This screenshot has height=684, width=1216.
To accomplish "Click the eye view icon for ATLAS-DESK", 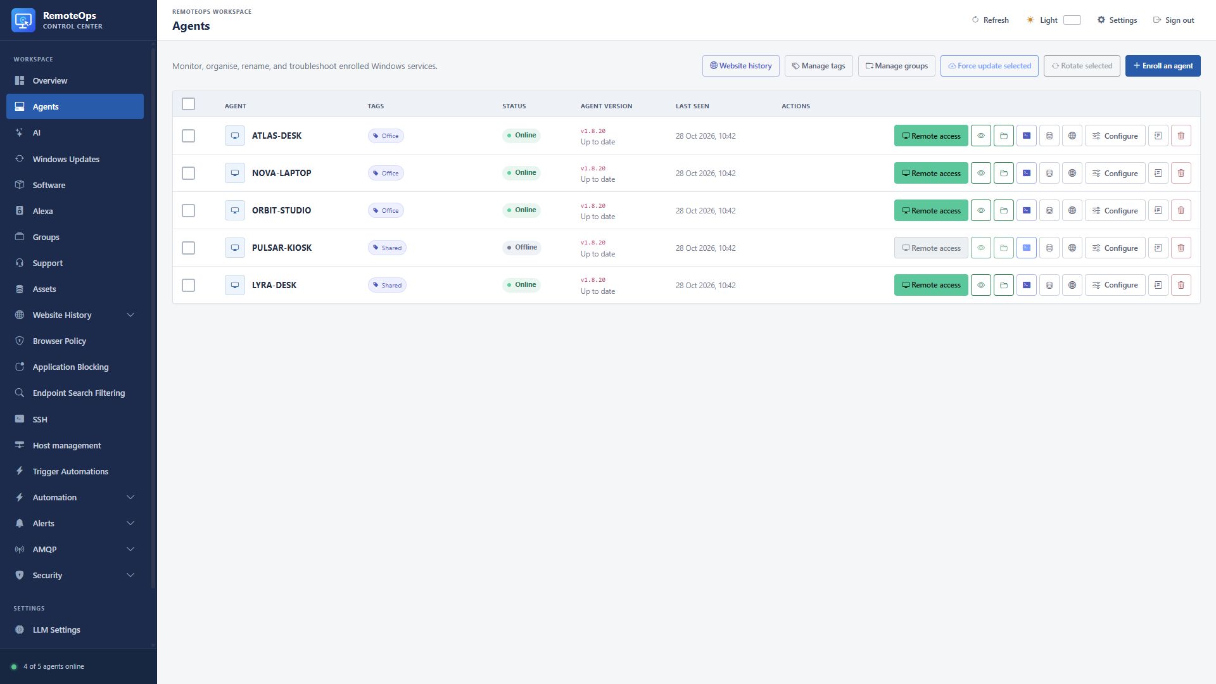I will point(981,136).
